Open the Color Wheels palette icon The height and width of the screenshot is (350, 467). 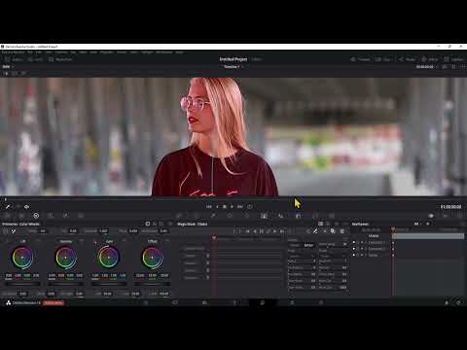[x=36, y=216]
